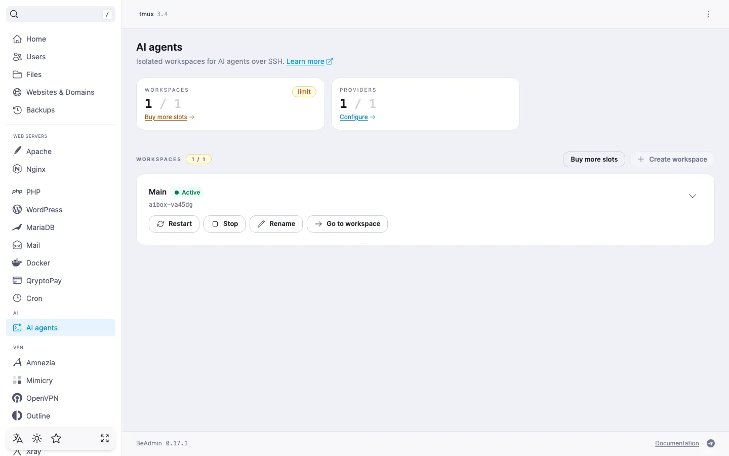This screenshot has height=456, width=729.
Task: Select Websites & Domains
Action: pyautogui.click(x=61, y=92)
